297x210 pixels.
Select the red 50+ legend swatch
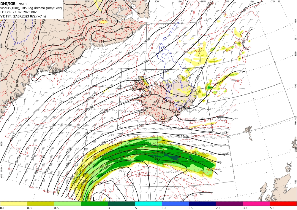(283, 203)
